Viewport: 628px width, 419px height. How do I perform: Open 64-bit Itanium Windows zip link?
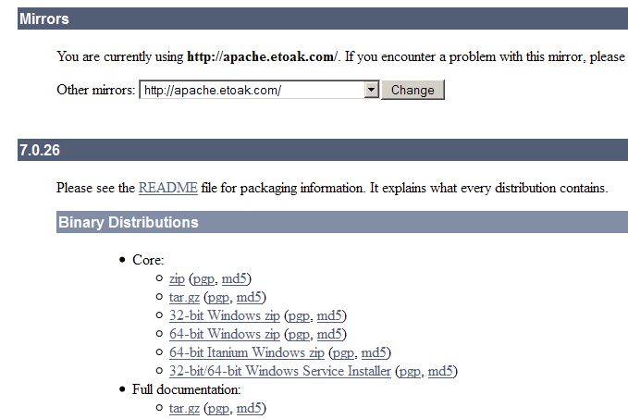(x=247, y=352)
